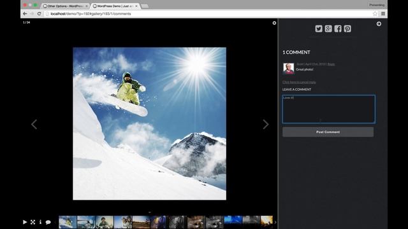The height and width of the screenshot is (229, 408).
Task: Focus the Leave a Comment text box
Action: point(329,109)
